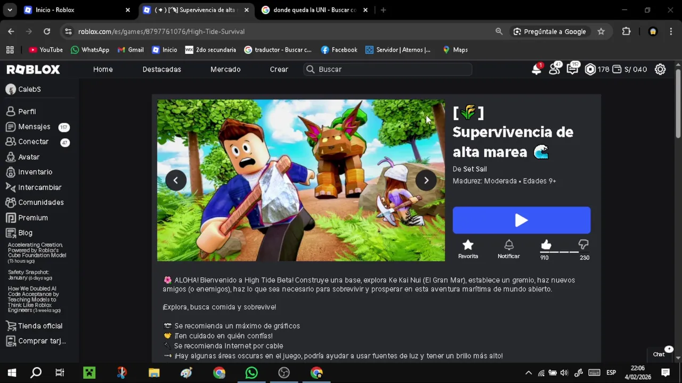
Task: Open the YouTube bookmark
Action: pyautogui.click(x=46, y=49)
